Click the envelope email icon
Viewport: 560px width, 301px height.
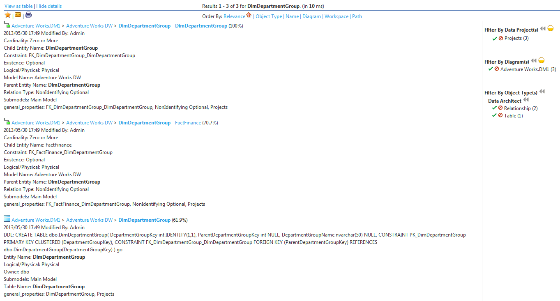(18, 15)
